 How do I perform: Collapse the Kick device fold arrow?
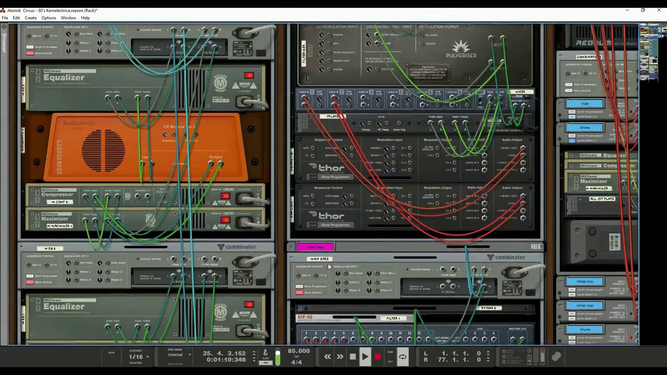coord(561,104)
